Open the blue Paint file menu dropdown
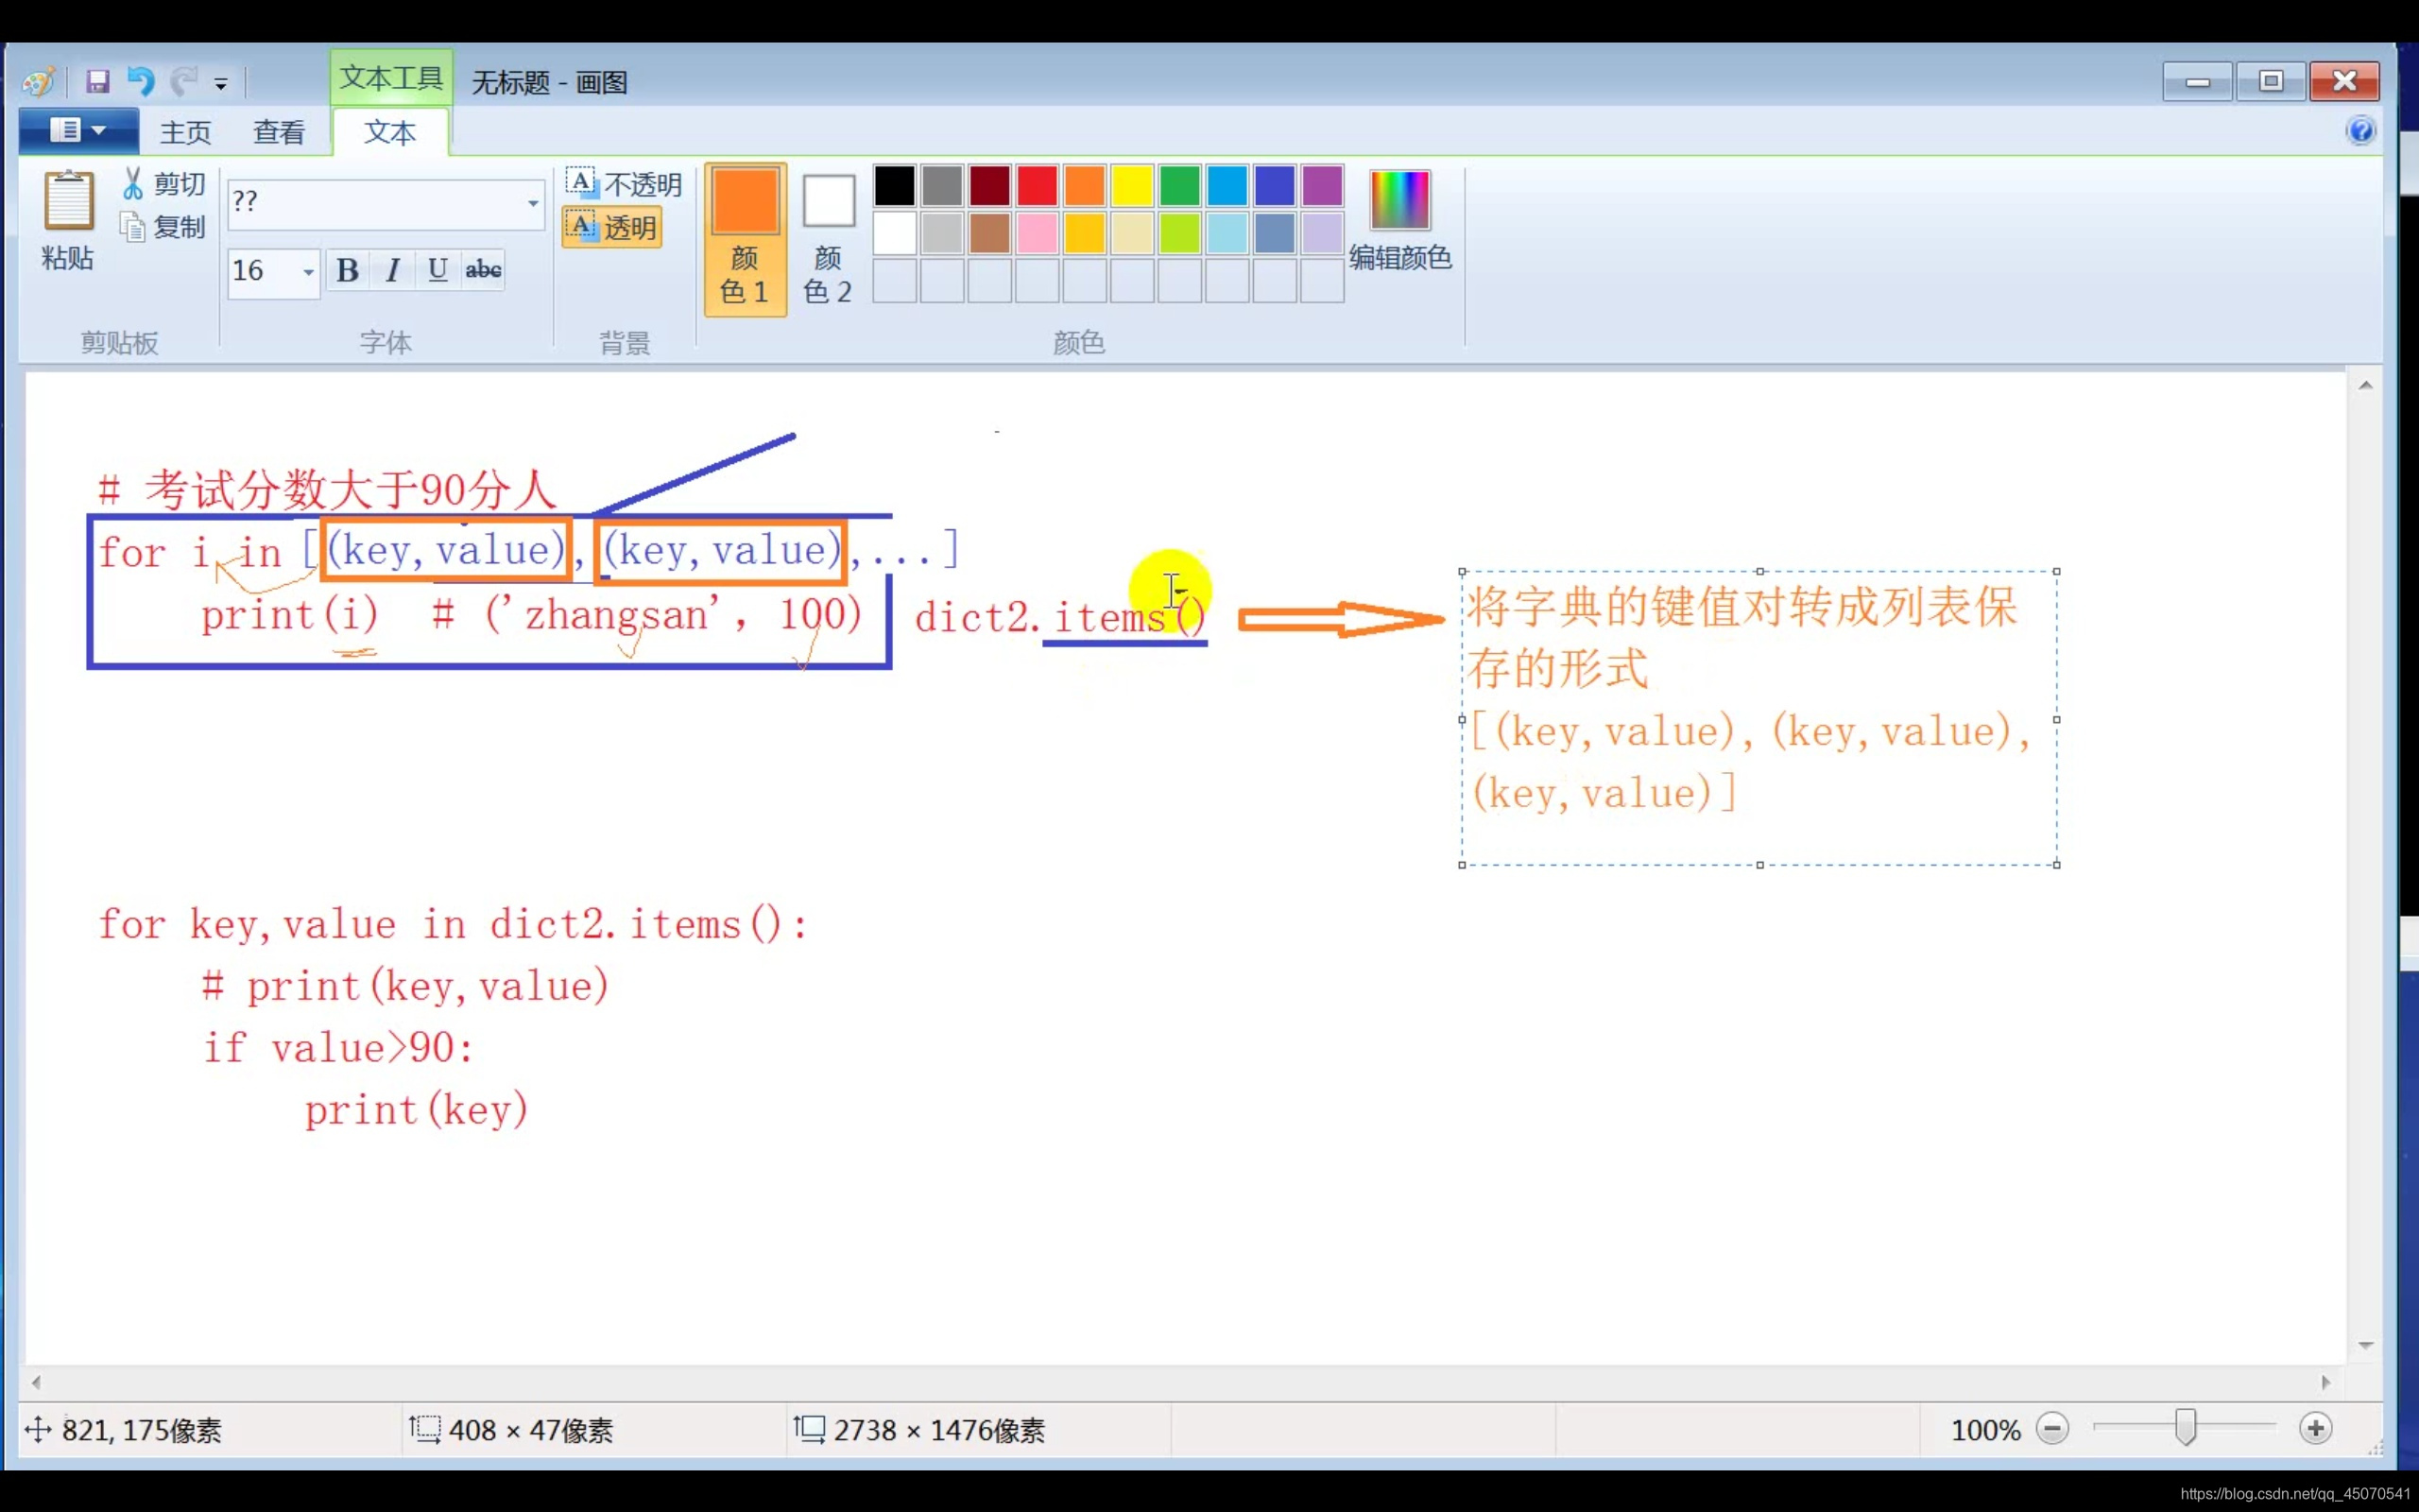Viewport: 2419px width, 1512px height. click(78, 131)
